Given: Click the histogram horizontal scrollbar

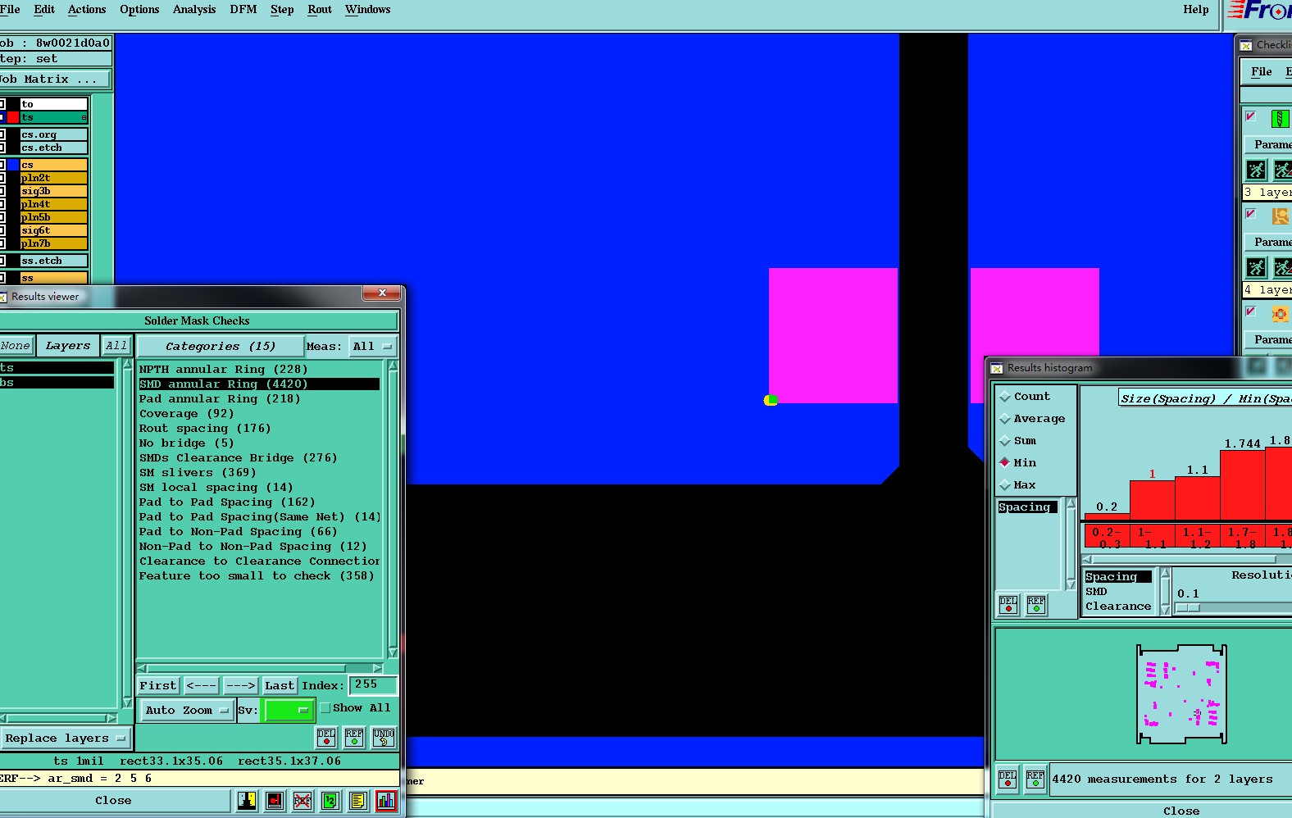Looking at the screenshot, I should click(x=1187, y=560).
